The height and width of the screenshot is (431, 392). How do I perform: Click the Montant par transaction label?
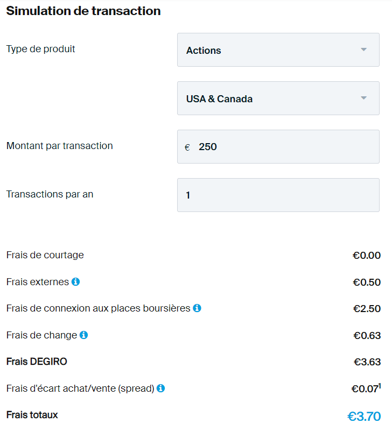click(x=60, y=146)
